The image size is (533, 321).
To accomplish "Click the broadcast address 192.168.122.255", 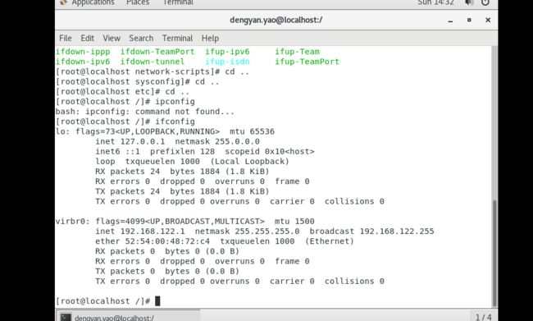I will 397,232.
